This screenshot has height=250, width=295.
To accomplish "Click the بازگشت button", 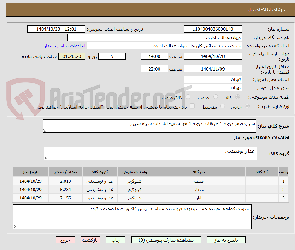I will point(90,240).
